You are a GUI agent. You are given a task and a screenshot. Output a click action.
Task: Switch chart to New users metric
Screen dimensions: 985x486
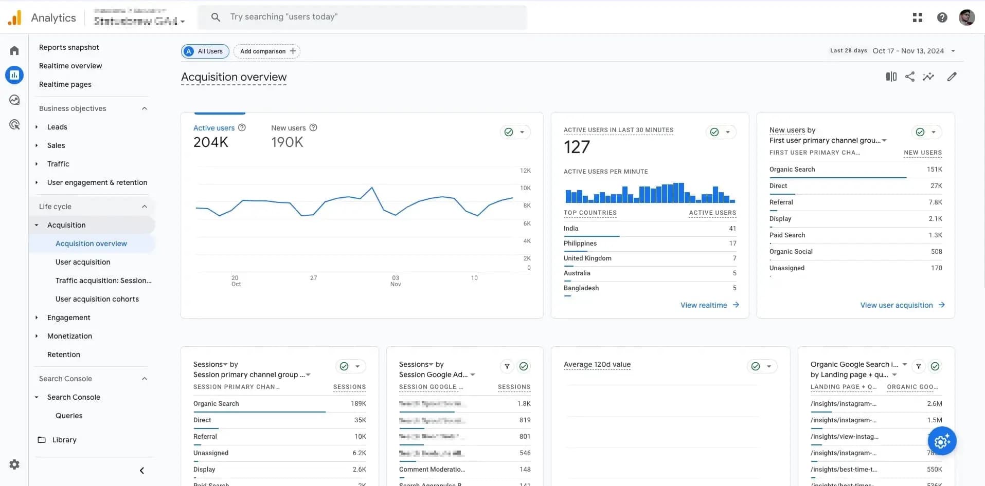click(288, 128)
